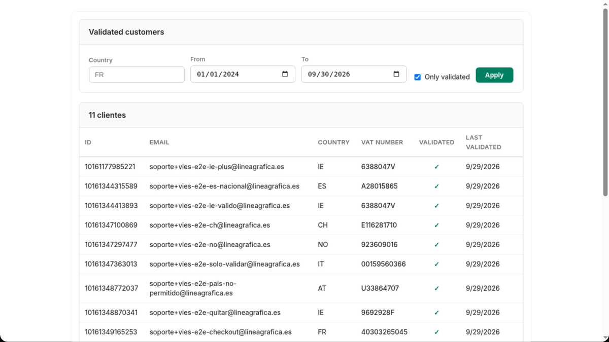Screen dimensions: 609x342
Task: Click VAT number 40303265045
Action: point(384,332)
